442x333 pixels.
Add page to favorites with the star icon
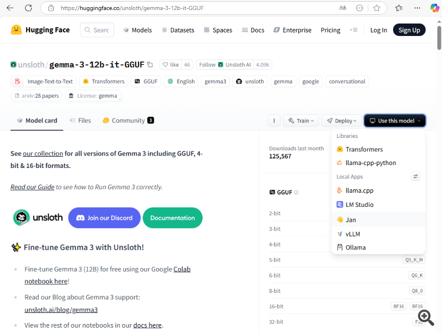click(x=377, y=8)
